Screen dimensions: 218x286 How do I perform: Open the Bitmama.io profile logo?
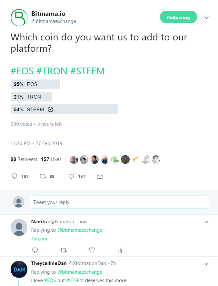click(19, 18)
